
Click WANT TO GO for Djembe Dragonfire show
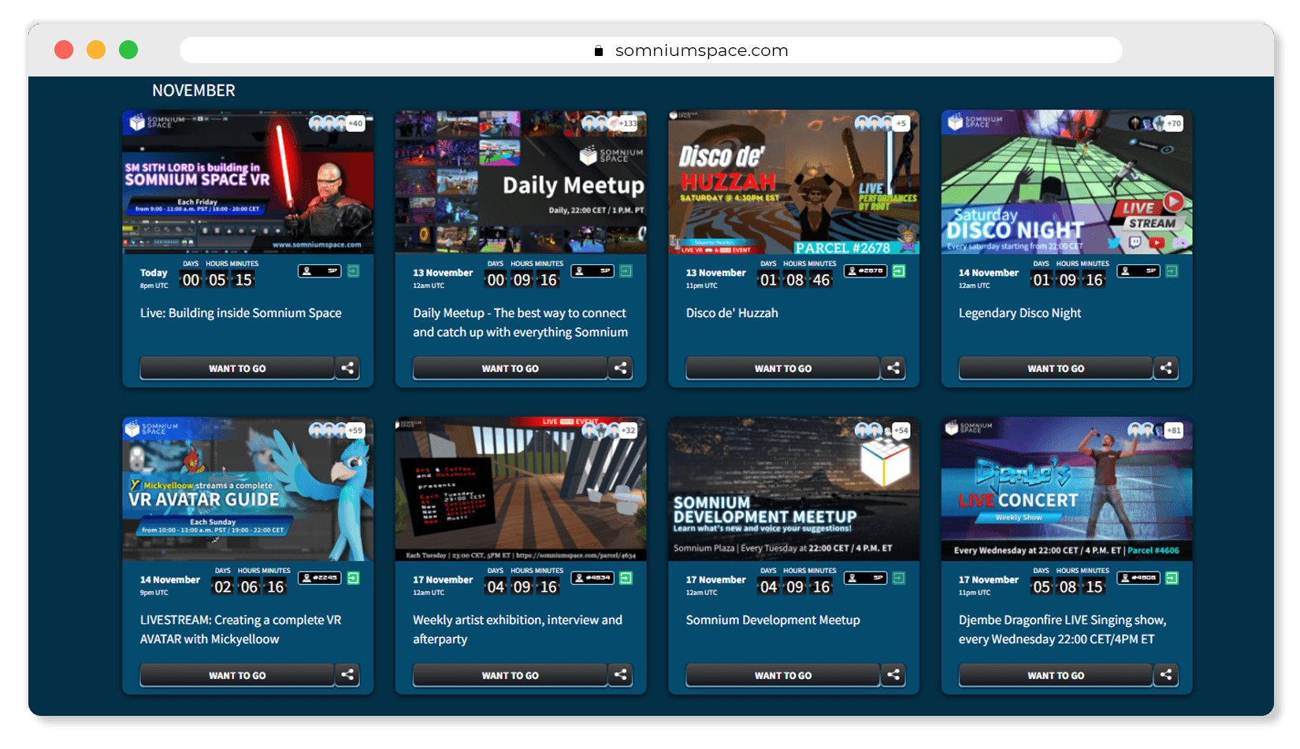(1056, 675)
